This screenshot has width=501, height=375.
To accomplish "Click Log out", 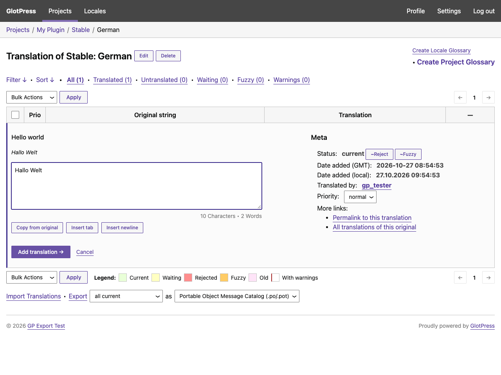I will pyautogui.click(x=484, y=11).
